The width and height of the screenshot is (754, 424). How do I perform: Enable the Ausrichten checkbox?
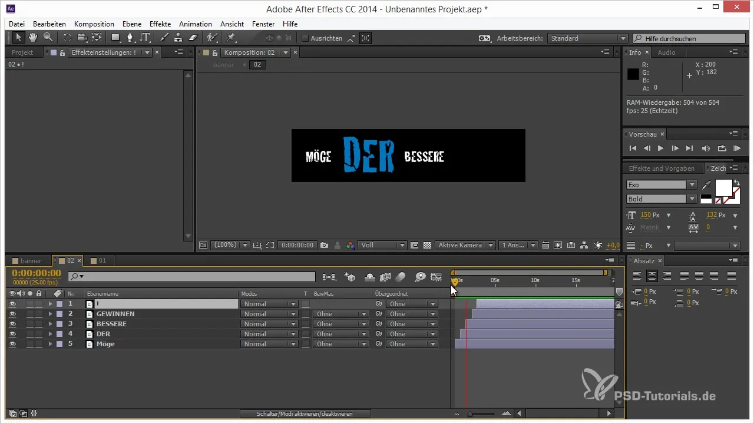305,38
